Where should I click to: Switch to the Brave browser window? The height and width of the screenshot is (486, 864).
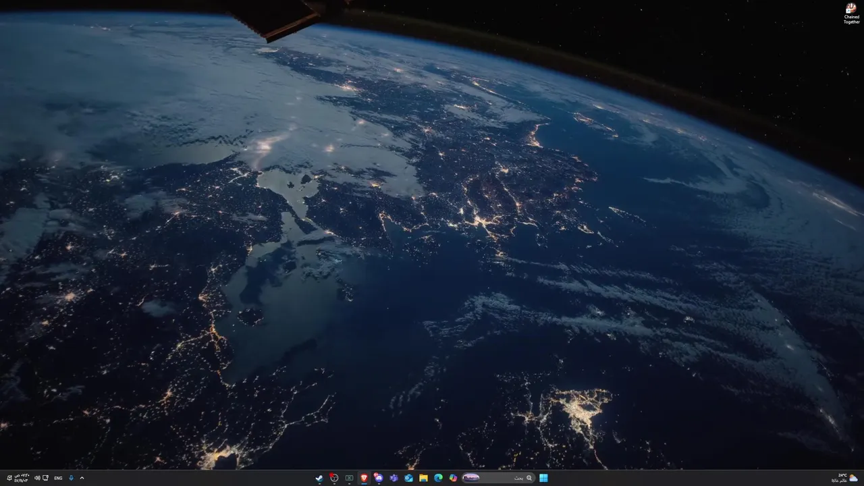364,478
